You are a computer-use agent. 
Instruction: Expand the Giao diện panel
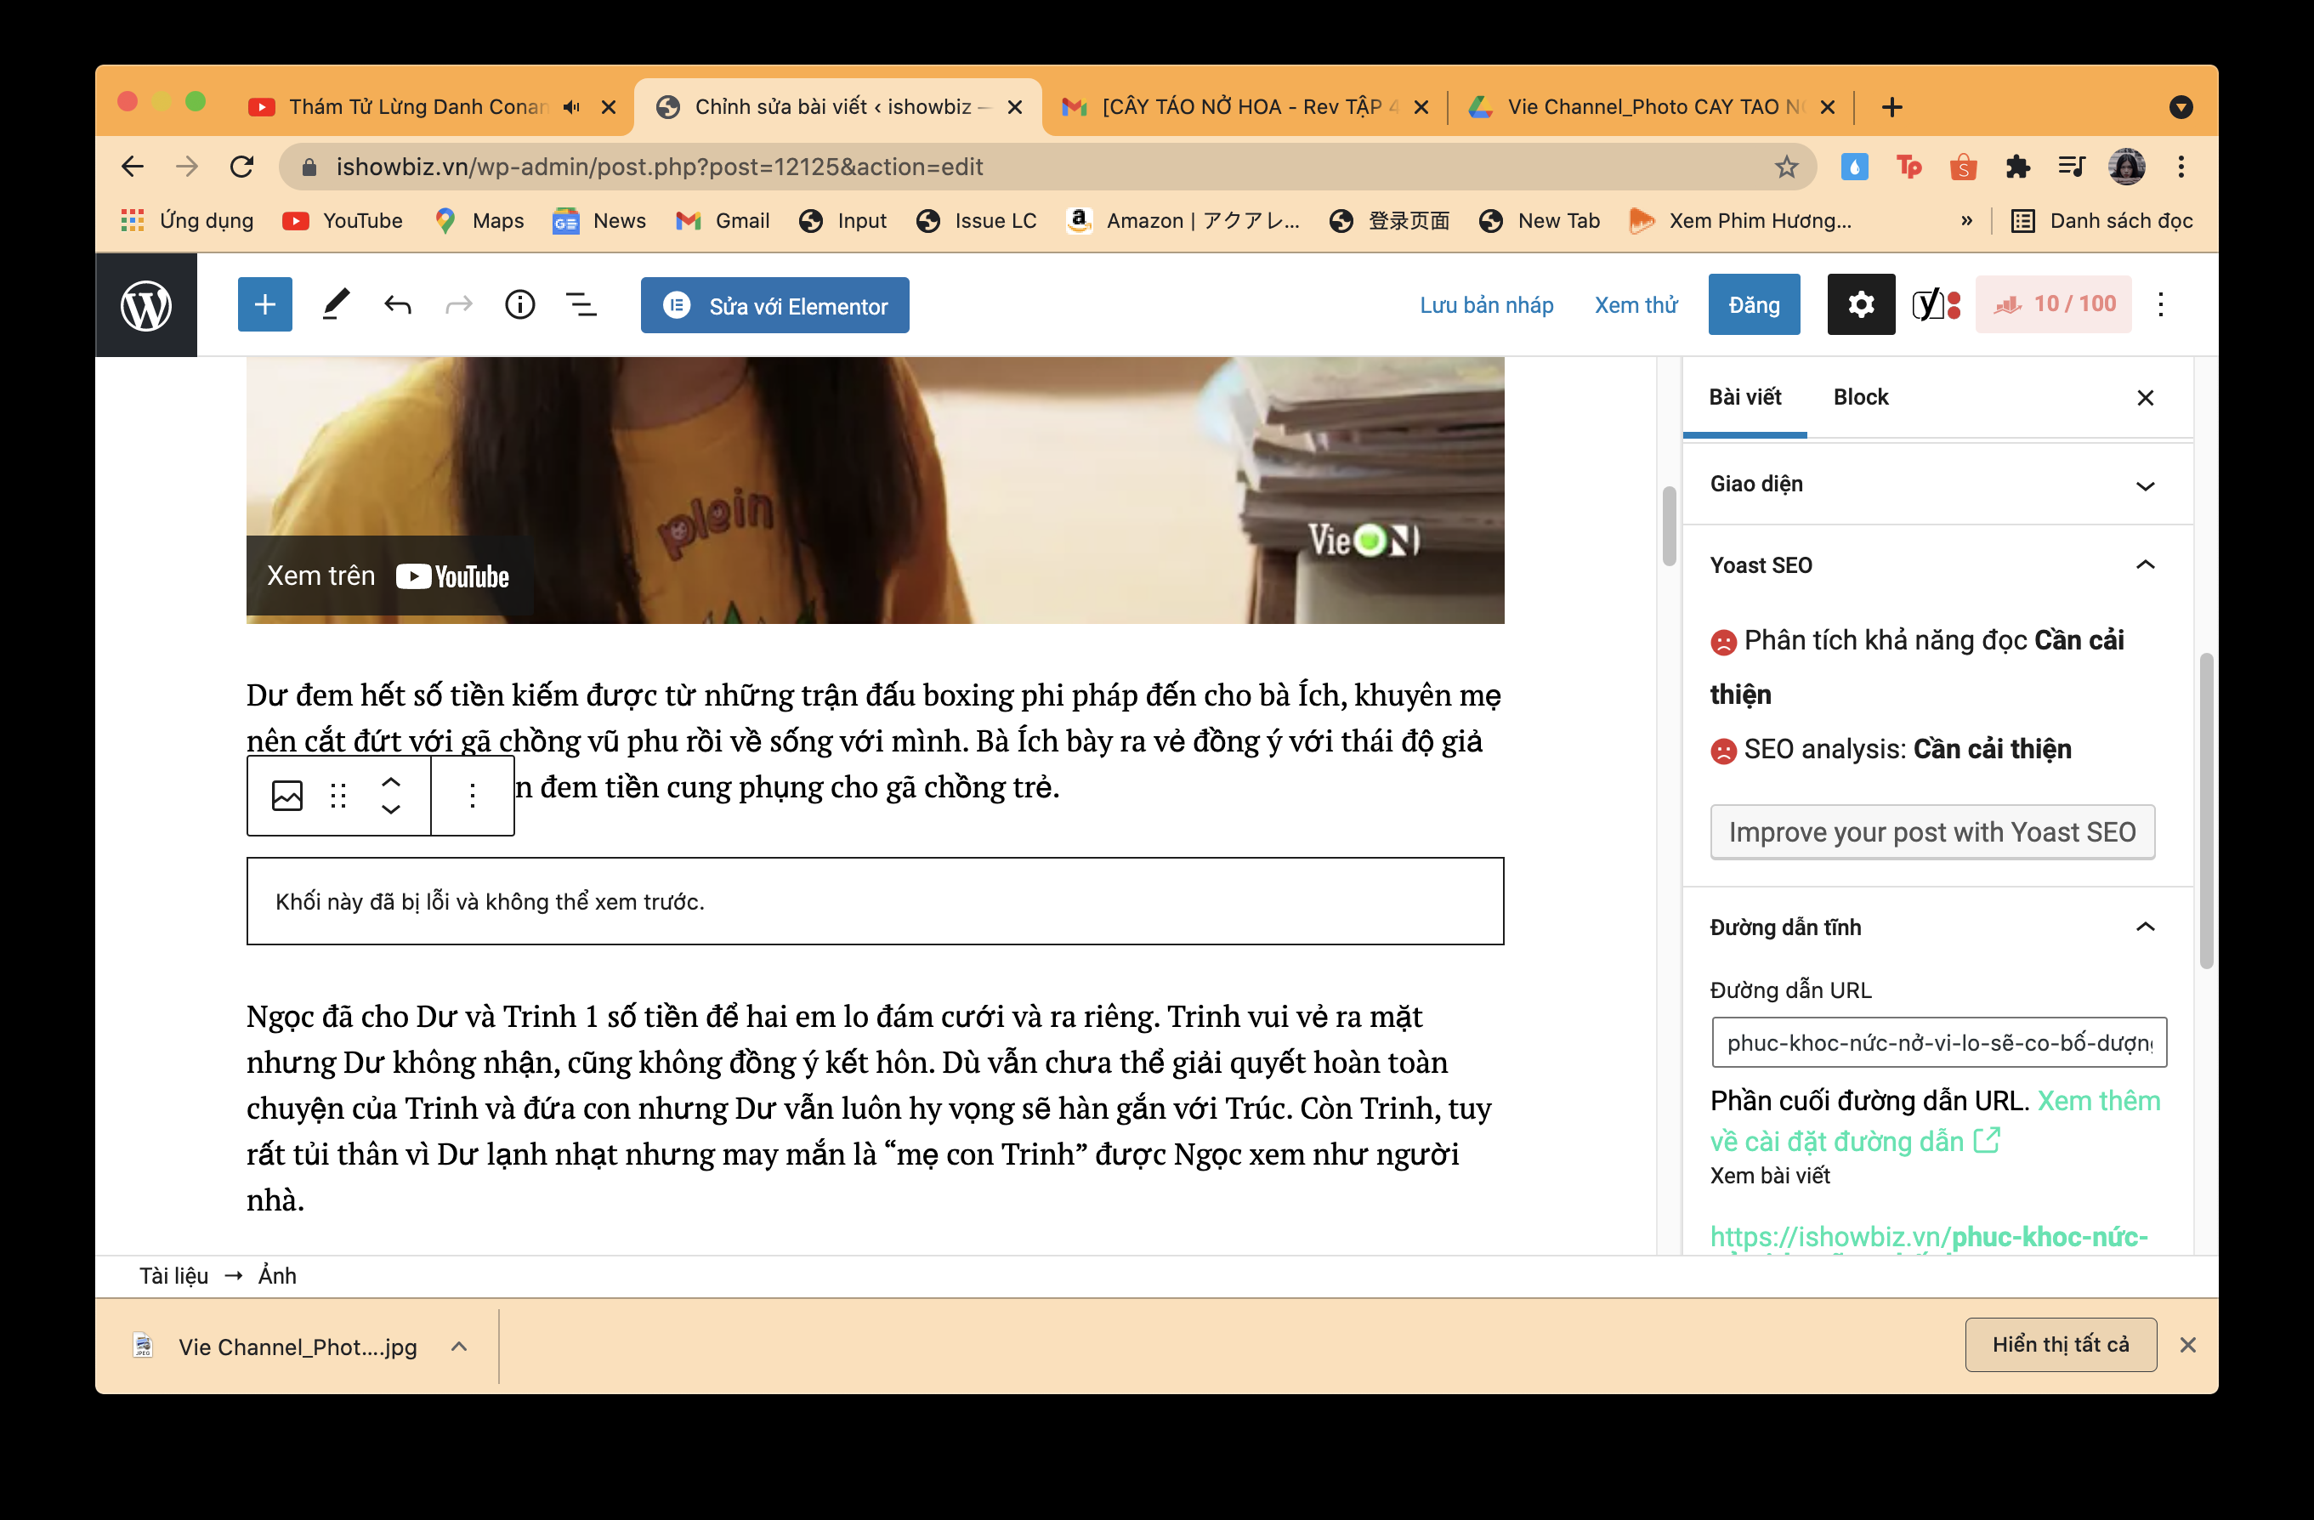[x=1937, y=485]
